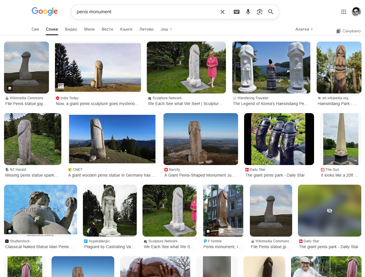Click the 'F1online' source name
The image size is (365, 277).
pyautogui.click(x=215, y=241)
